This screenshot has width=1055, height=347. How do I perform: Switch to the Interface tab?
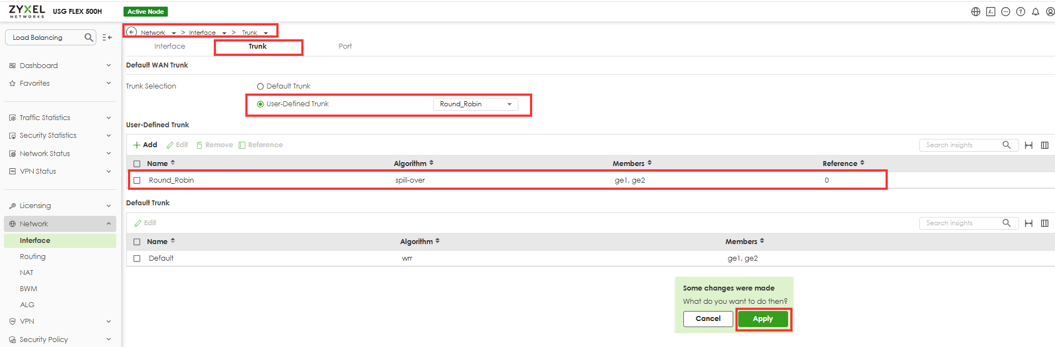pos(169,46)
